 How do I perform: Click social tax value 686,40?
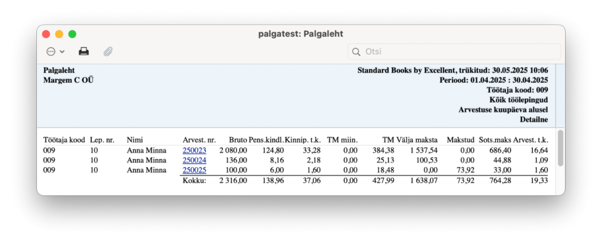point(500,151)
